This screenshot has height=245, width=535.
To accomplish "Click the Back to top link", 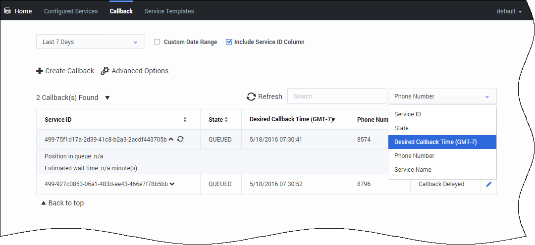I will pyautogui.click(x=62, y=203).
